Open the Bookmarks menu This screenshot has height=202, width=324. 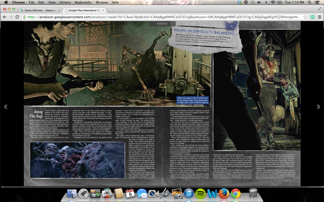click(x=83, y=2)
